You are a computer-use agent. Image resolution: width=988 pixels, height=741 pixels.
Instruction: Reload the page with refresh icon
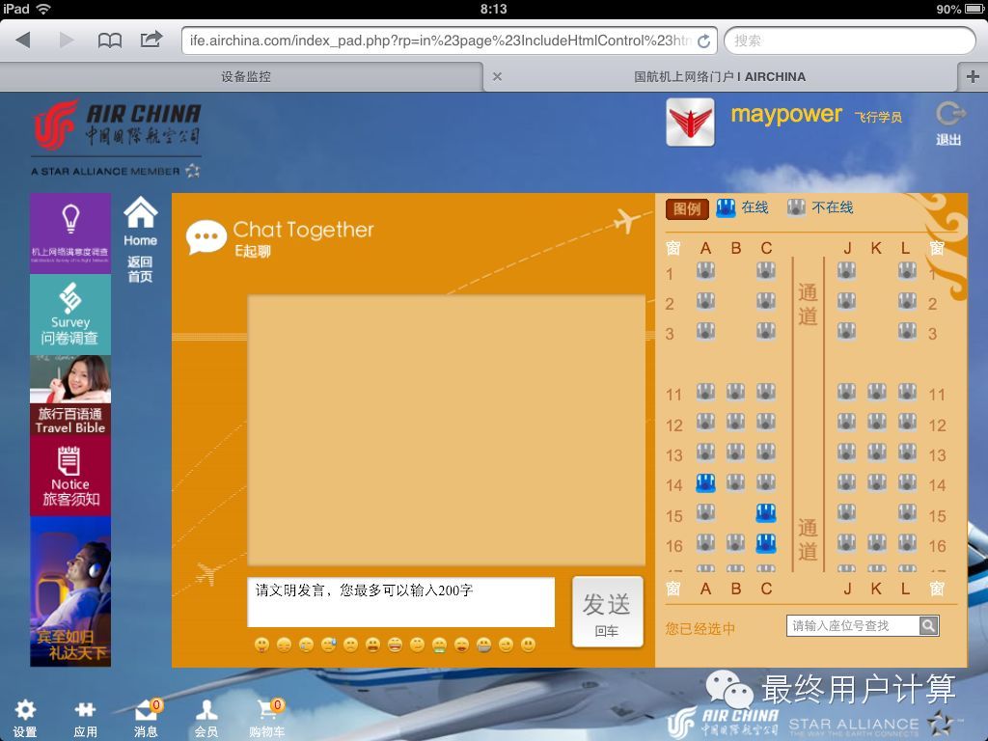coord(703,41)
